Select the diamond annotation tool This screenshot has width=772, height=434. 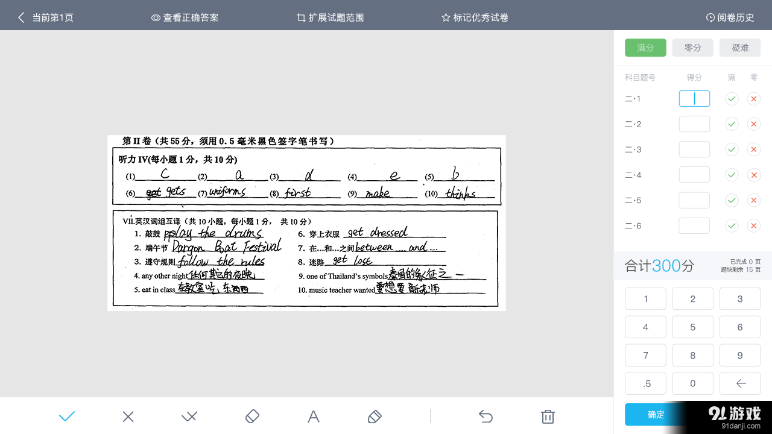(252, 416)
